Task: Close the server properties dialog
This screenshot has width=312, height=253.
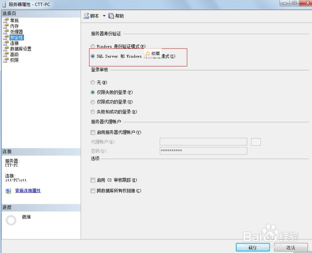Action: 306,3
